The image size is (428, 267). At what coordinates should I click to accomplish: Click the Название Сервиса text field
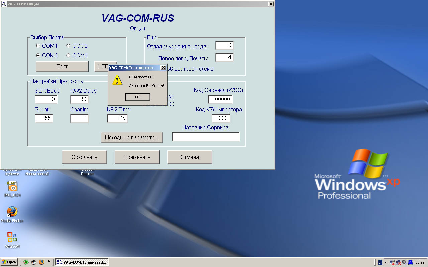pos(206,137)
